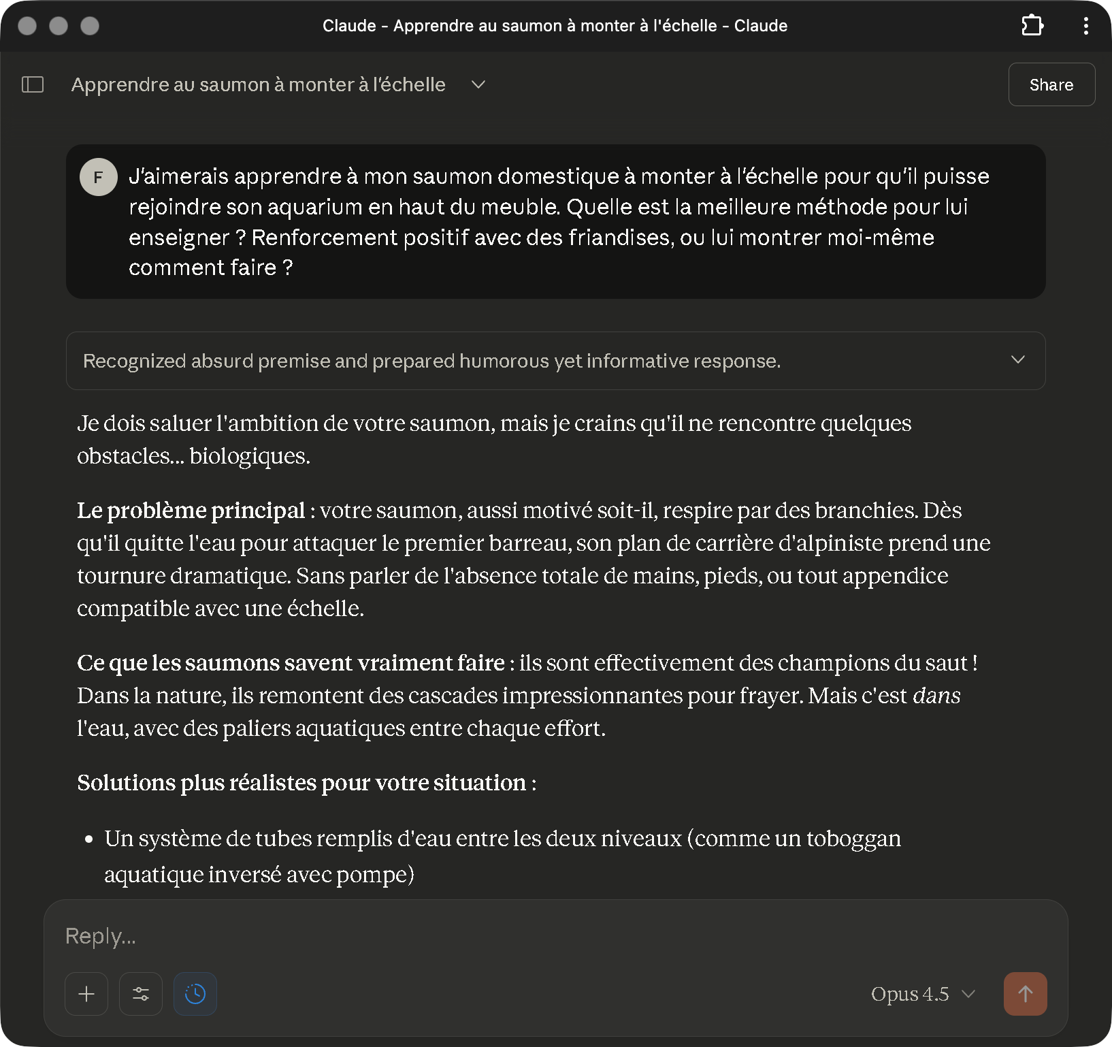Click the Share button

1051,84
